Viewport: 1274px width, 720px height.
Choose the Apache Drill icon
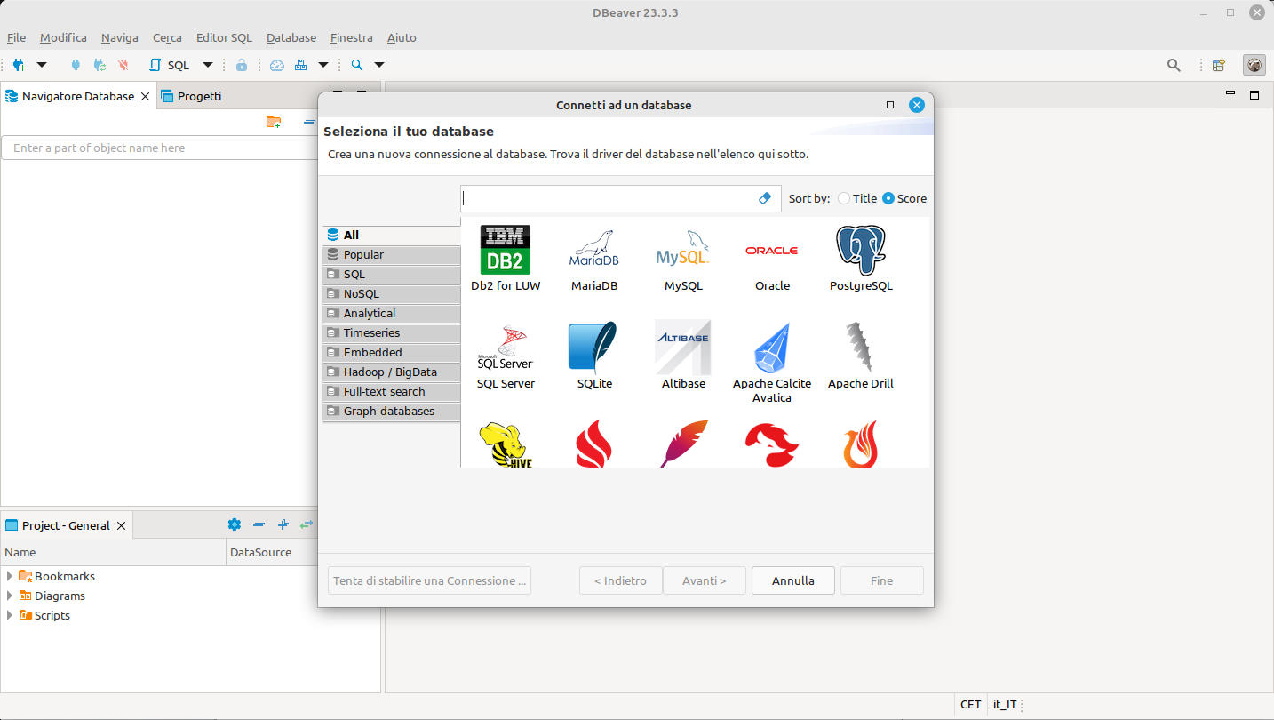pos(861,347)
